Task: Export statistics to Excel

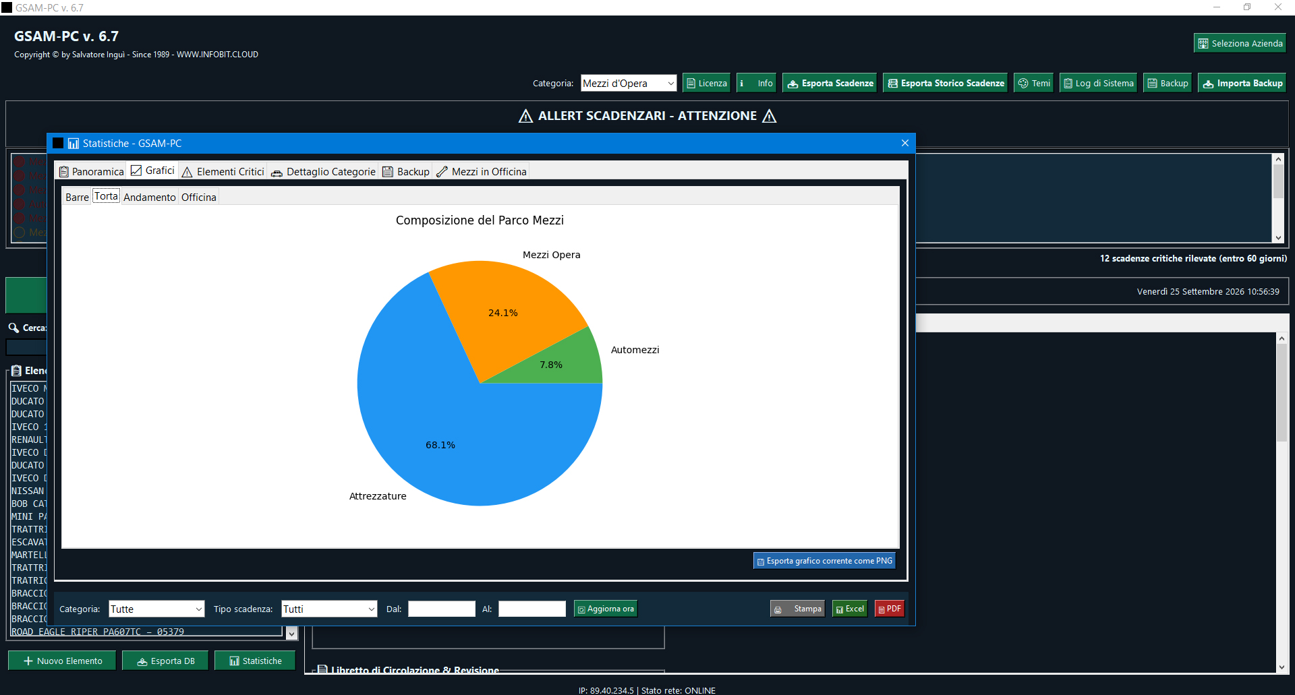Action: pyautogui.click(x=850, y=609)
